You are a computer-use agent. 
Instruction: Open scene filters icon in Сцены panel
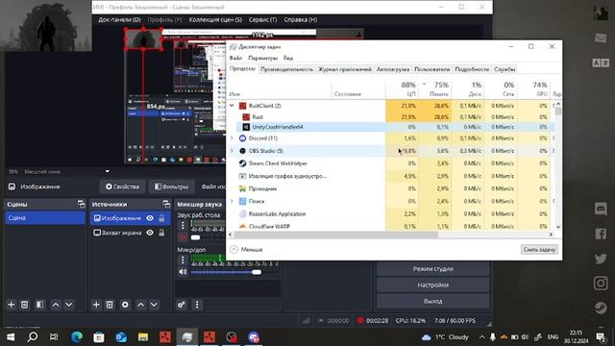pyautogui.click(x=39, y=305)
